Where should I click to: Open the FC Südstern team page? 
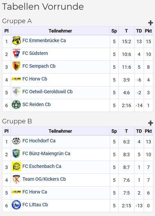tap(35, 53)
